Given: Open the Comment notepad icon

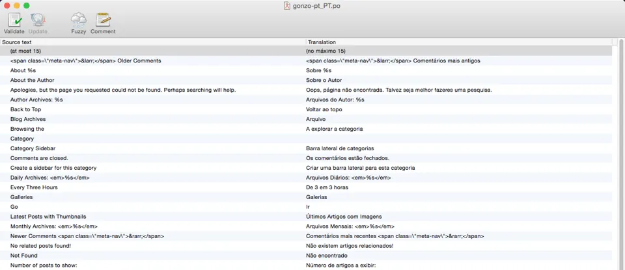Looking at the screenshot, I should coord(103,20).
